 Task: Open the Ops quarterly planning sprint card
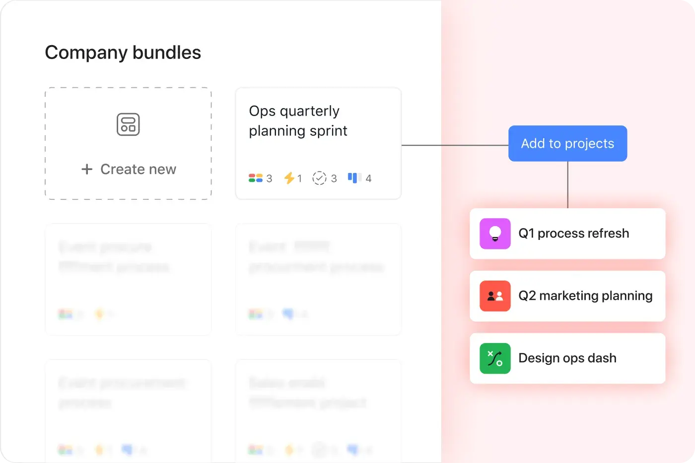click(x=318, y=144)
